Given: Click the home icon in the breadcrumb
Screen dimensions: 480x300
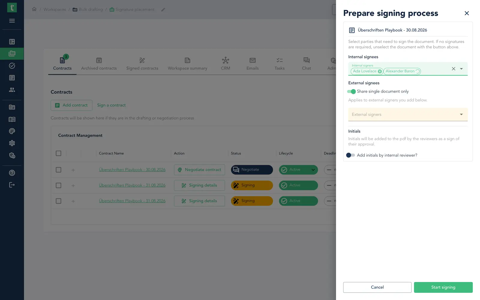Looking at the screenshot, I should click(34, 9).
